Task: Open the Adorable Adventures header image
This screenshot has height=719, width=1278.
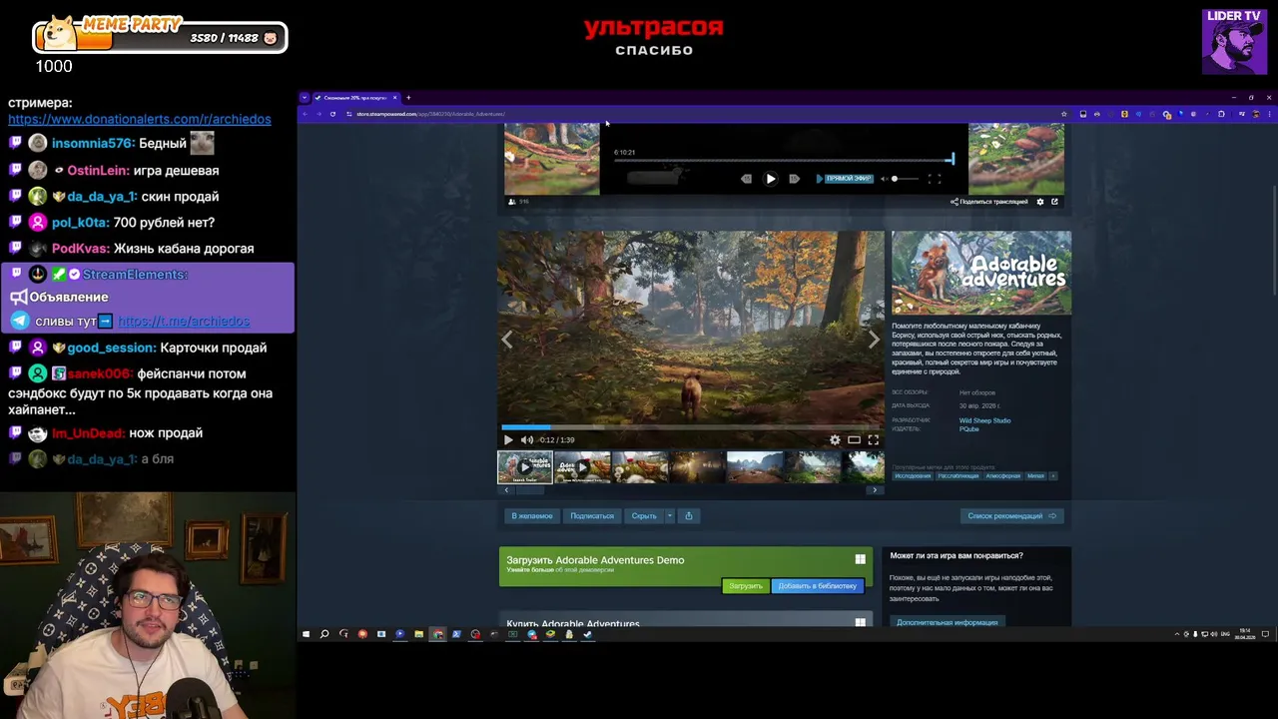Action: point(981,274)
